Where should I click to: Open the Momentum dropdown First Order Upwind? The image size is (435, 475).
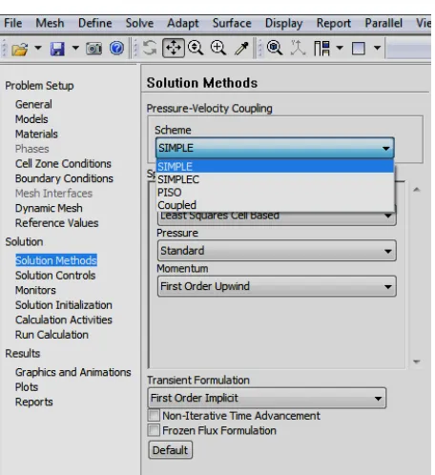tap(277, 286)
